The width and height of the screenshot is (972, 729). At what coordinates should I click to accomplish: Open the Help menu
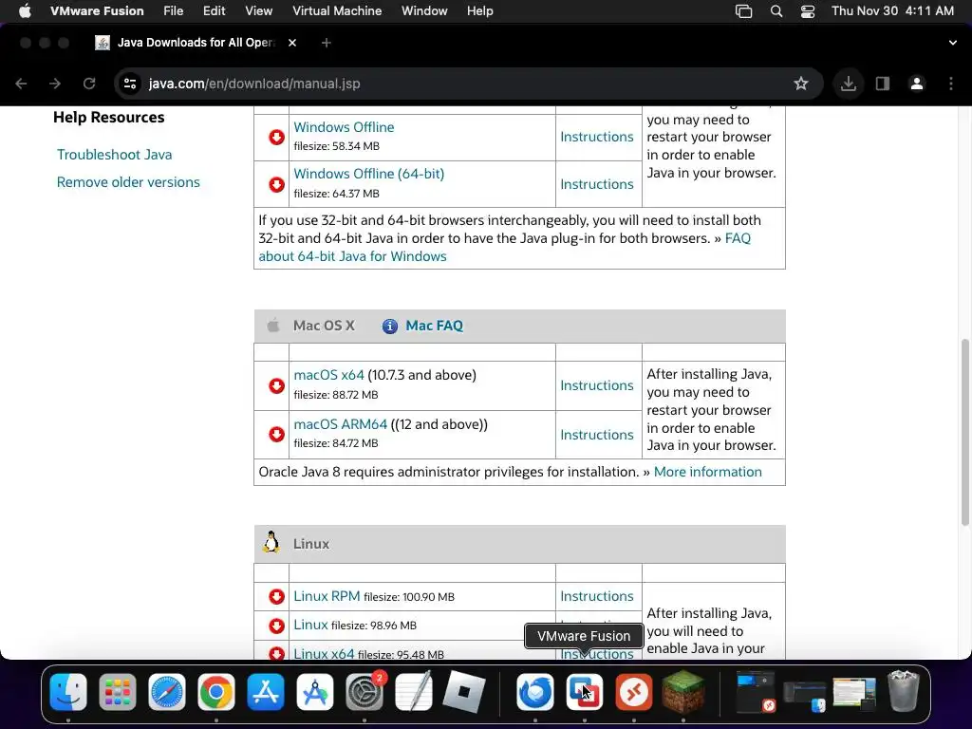point(479,11)
